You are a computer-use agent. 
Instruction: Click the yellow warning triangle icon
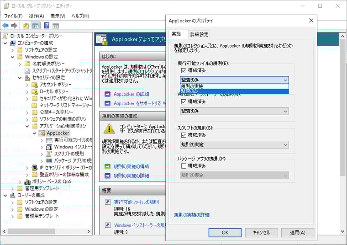(109, 128)
